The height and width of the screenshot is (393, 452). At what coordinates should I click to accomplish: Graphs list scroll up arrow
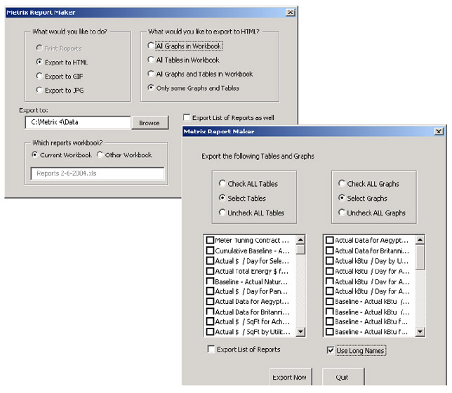(x=420, y=240)
